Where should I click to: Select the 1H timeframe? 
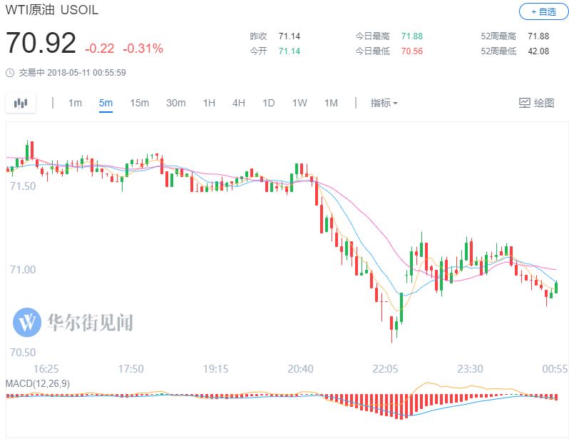click(209, 104)
